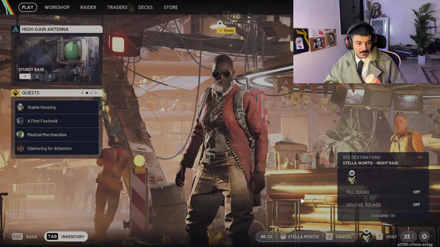Click the yellow Ready status badge
Viewport: 440px width, 247px height.
pyautogui.click(x=226, y=31)
